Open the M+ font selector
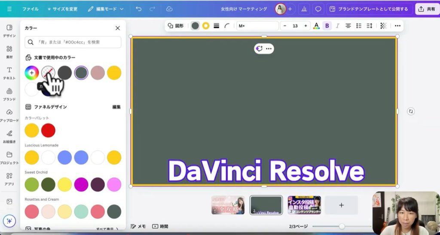The width and height of the screenshot is (440, 235). click(x=257, y=26)
